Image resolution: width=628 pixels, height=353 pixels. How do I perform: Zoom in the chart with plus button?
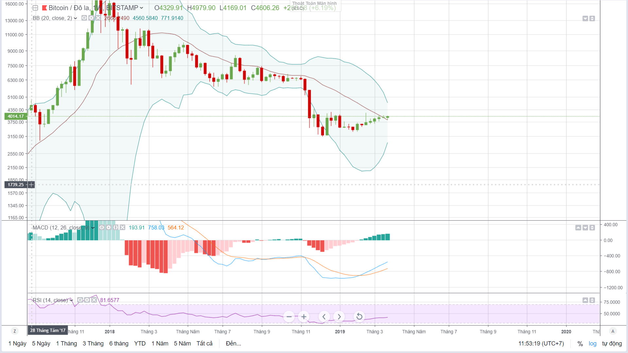click(x=304, y=316)
